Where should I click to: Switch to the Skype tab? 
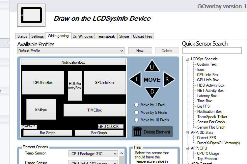(124, 36)
